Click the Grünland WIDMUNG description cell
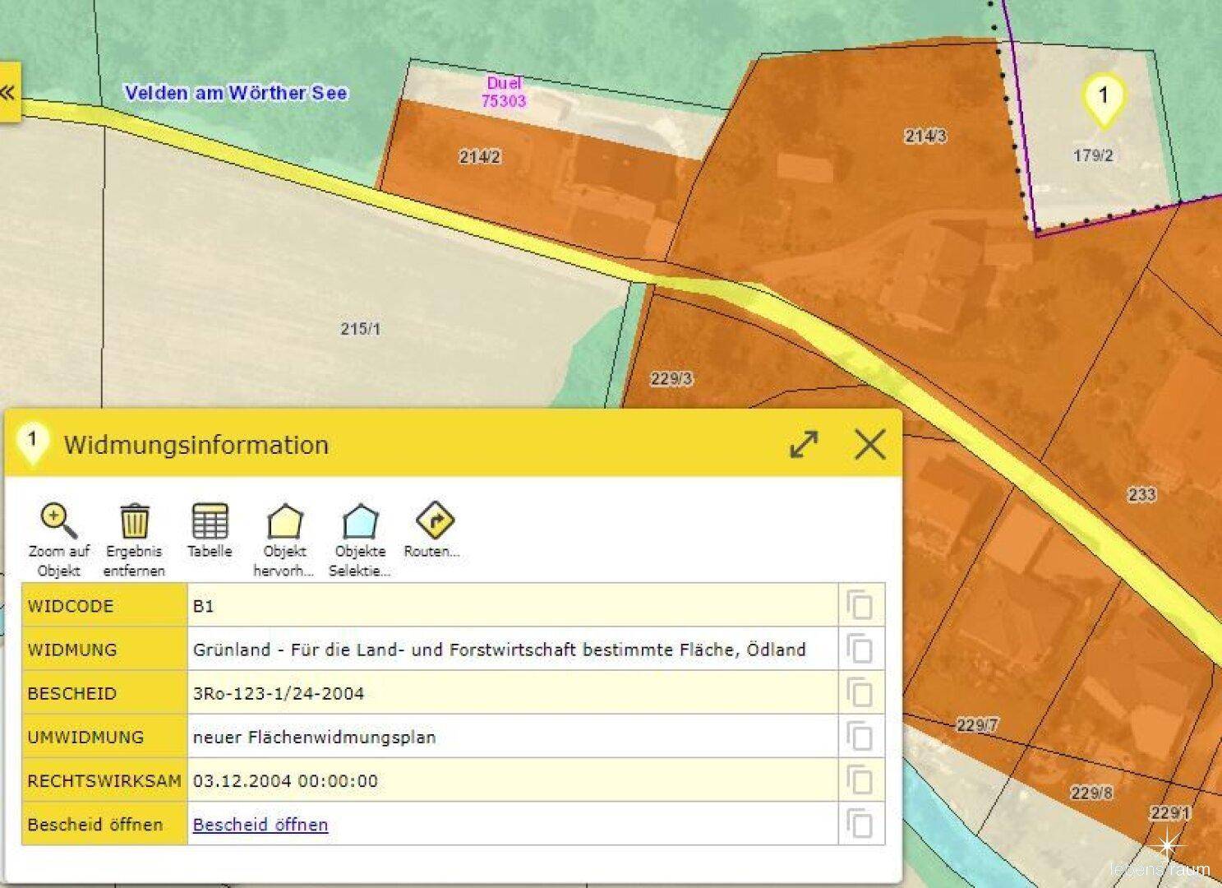Screen dimensions: 1222x888 [x=513, y=650]
